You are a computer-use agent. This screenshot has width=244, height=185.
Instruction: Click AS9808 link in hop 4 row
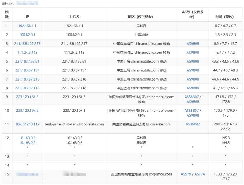[193, 53]
